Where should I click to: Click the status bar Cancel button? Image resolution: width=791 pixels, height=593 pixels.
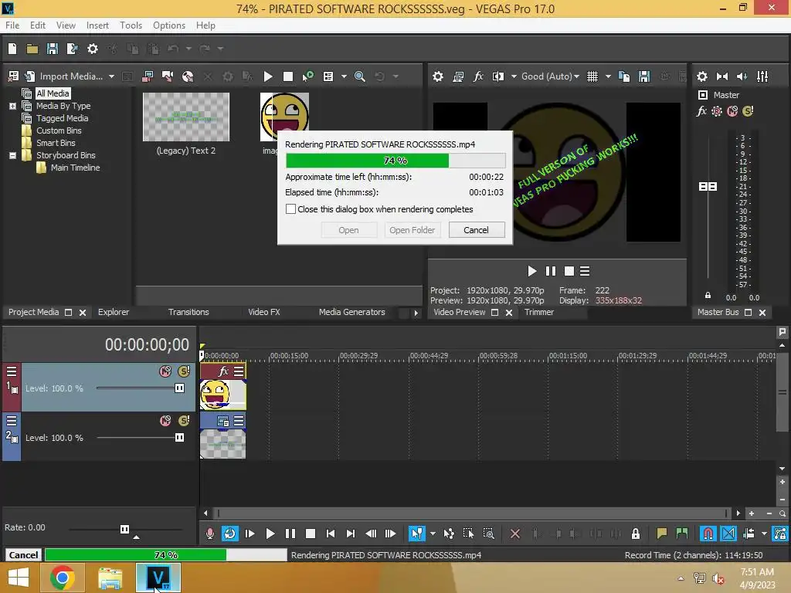[23, 554]
